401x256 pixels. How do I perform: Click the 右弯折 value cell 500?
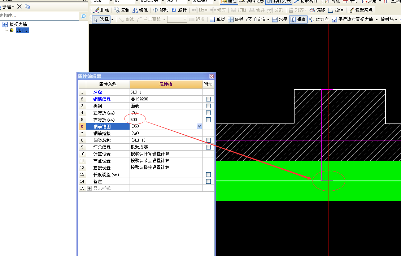click(166, 120)
